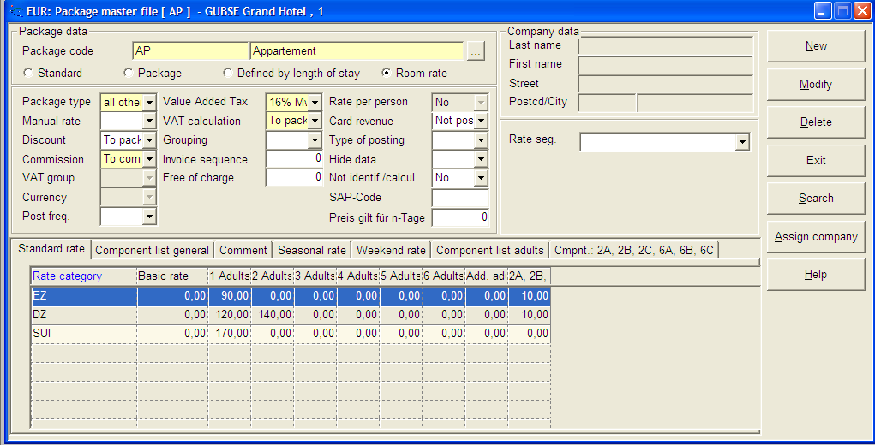The height and width of the screenshot is (445, 875).
Task: Click the 90,00 cell in EZ row
Action: [230, 296]
